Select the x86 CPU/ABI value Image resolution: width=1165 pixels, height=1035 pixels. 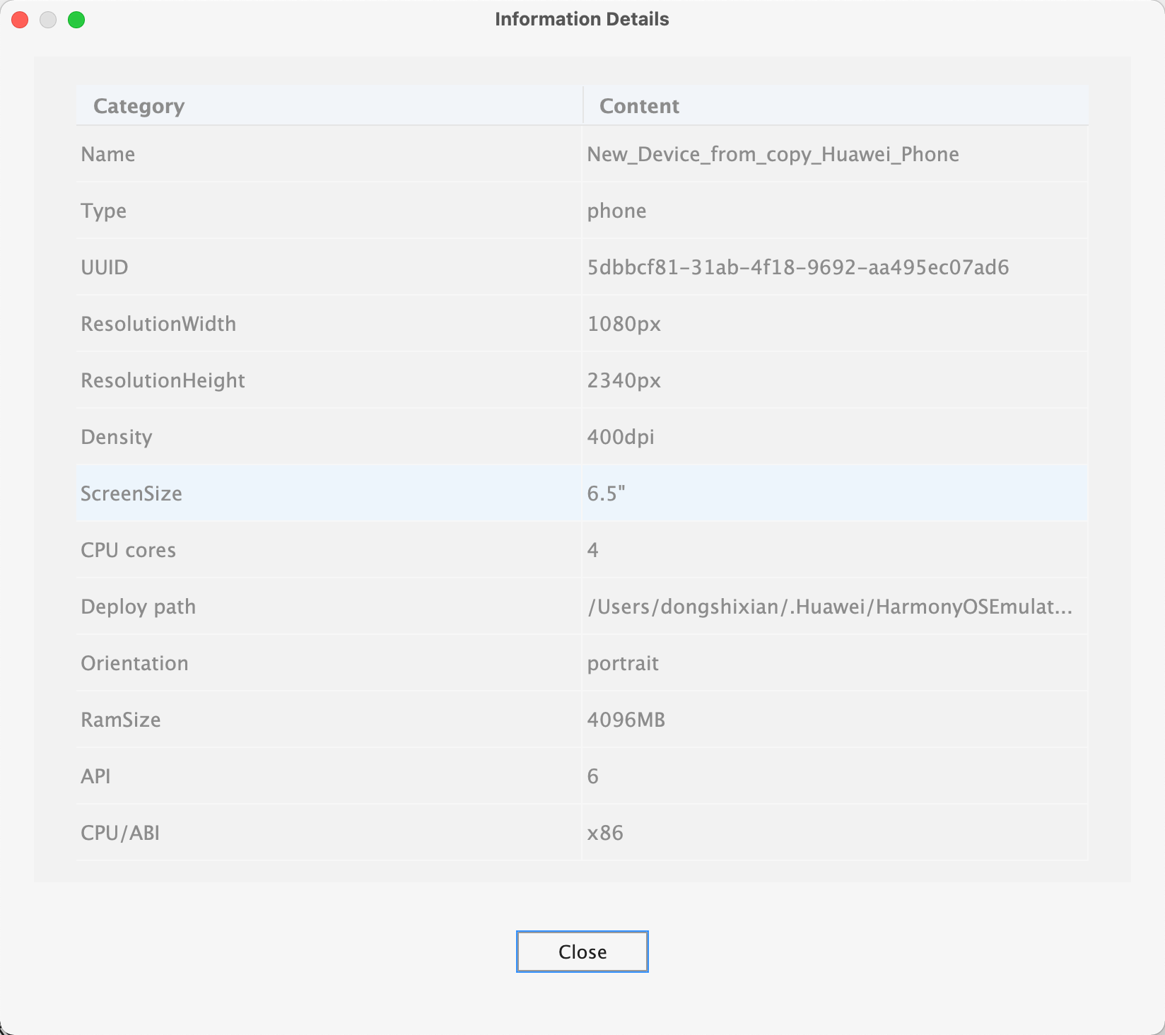pos(605,833)
